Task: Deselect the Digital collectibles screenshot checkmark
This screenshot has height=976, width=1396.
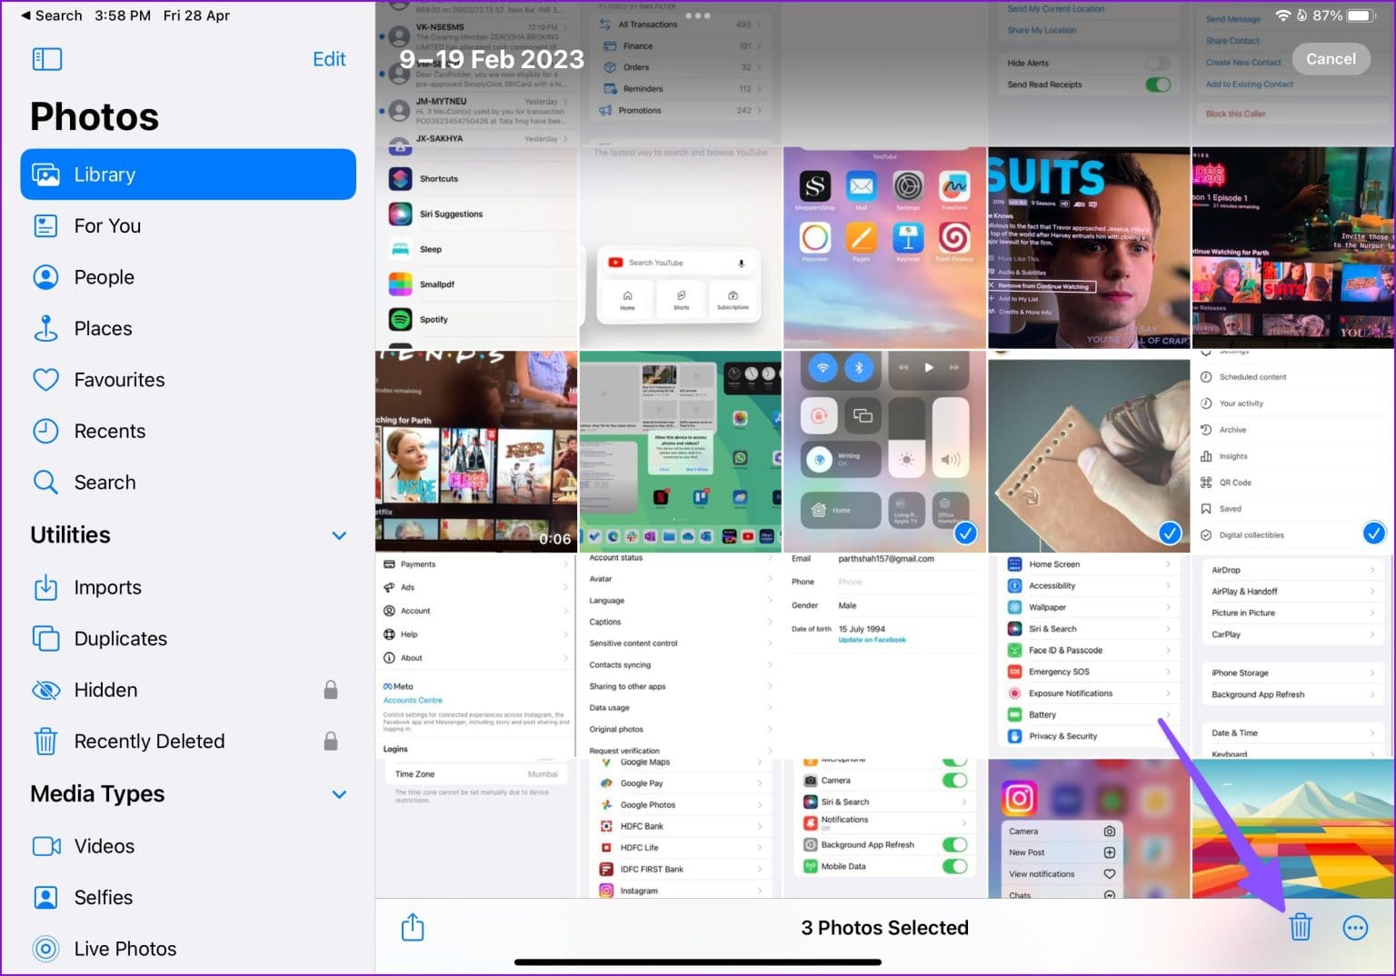Action: click(x=1374, y=533)
